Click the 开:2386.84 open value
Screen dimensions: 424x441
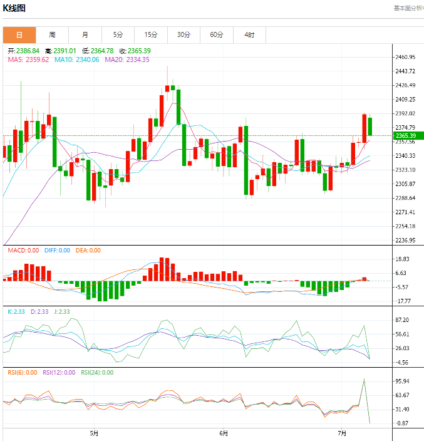point(23,51)
